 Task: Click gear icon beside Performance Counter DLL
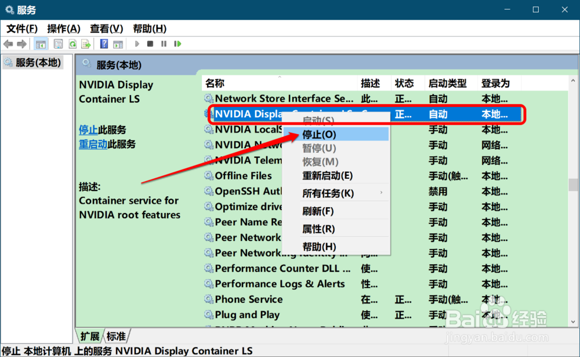[209, 268]
